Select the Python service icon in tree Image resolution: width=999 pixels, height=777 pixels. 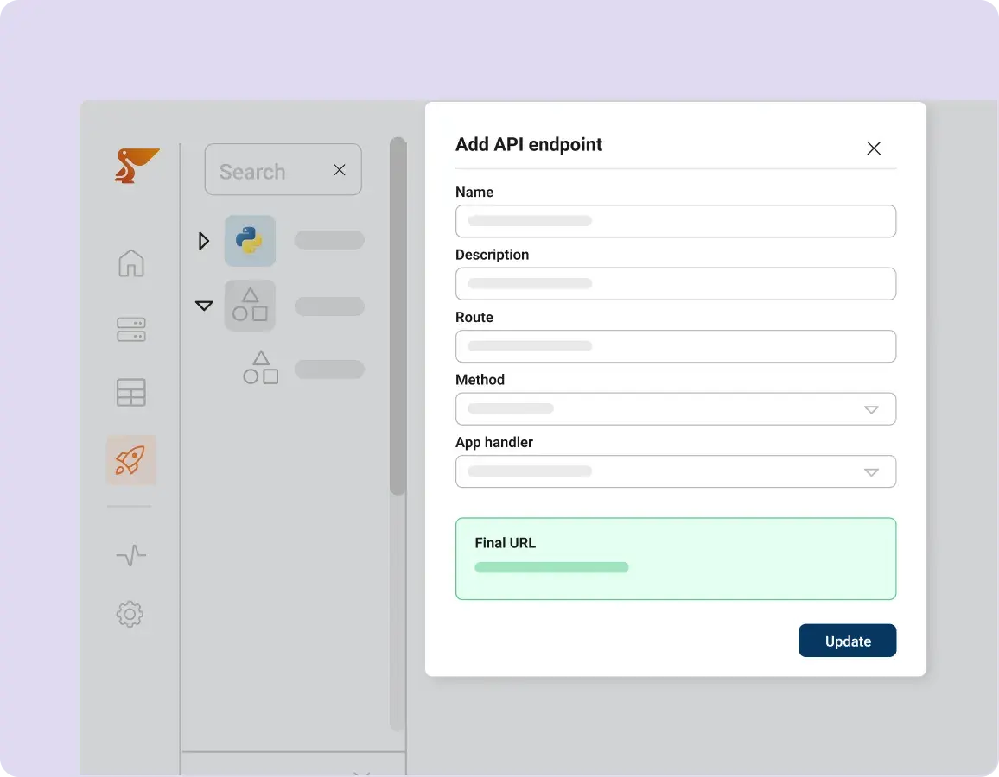250,241
